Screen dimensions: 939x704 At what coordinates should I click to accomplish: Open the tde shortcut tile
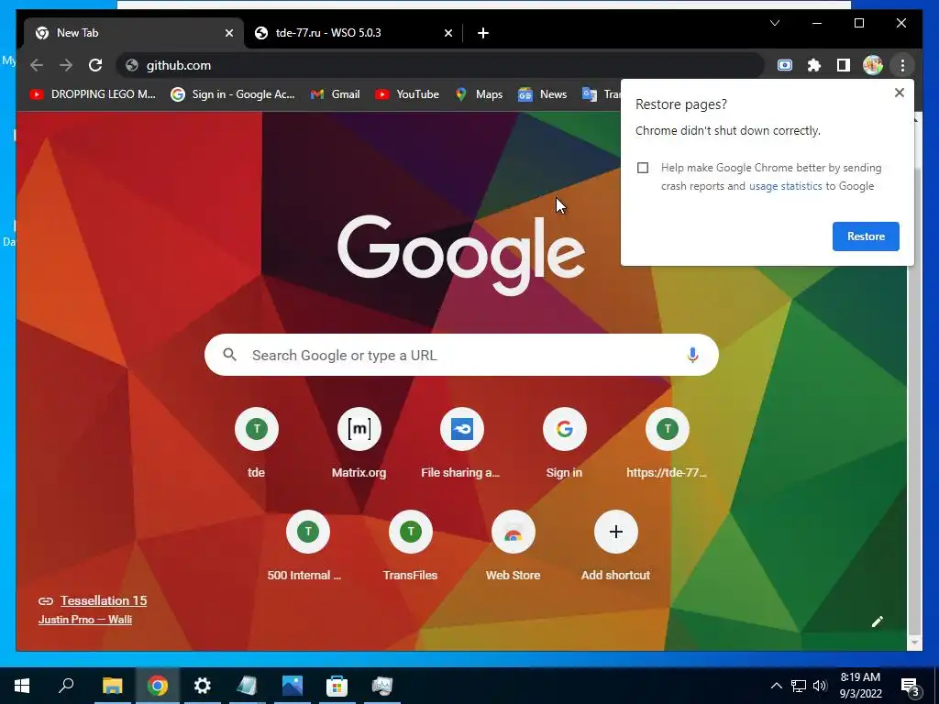[x=257, y=442]
